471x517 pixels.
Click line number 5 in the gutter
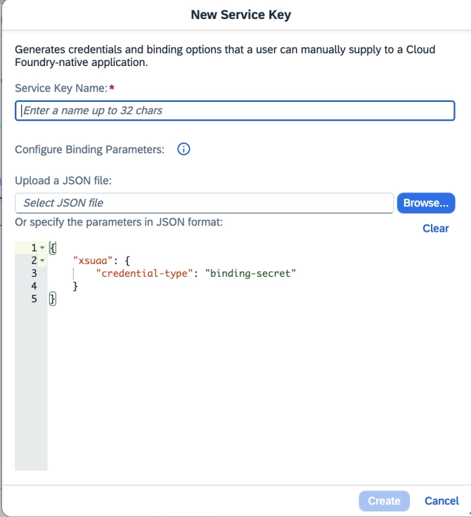(x=33, y=299)
